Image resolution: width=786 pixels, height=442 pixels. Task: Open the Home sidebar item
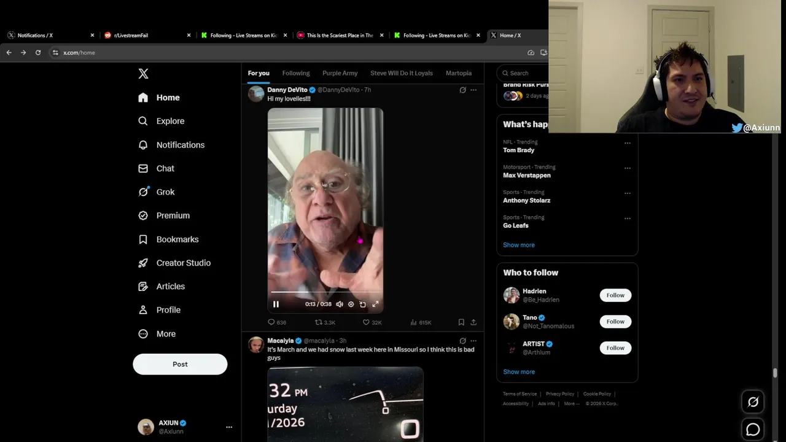click(159, 98)
